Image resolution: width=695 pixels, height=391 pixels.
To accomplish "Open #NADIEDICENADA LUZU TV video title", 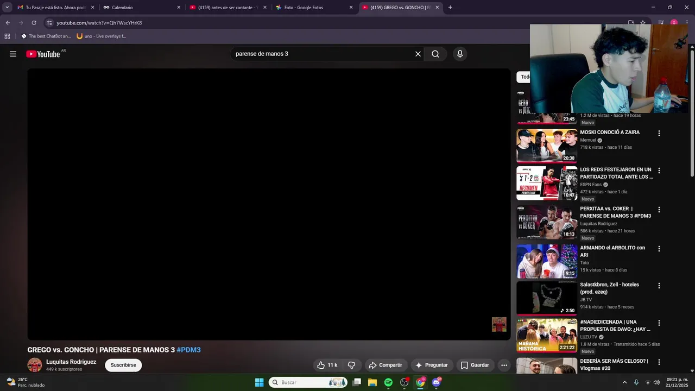I will (615, 325).
